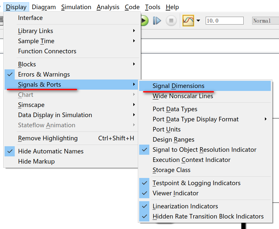
Task: Expand the Data Inspector dropdown arrow
Action: click(x=198, y=21)
